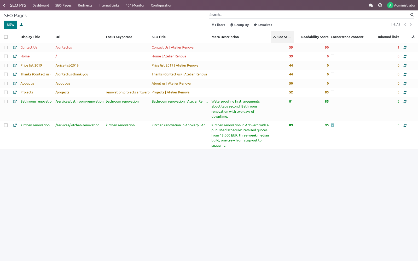Sort by Readability Score column header

tap(315, 37)
